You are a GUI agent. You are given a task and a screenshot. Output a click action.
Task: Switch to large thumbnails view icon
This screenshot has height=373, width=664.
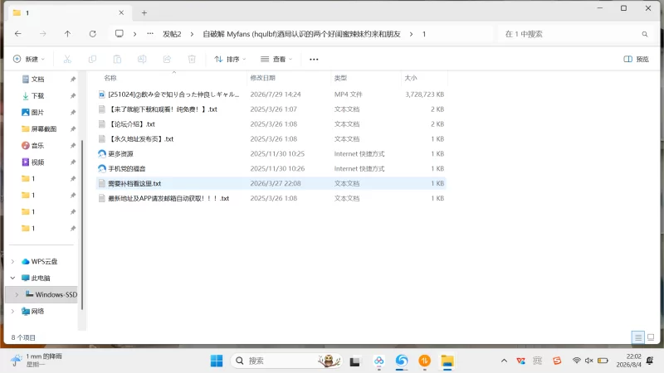point(651,337)
